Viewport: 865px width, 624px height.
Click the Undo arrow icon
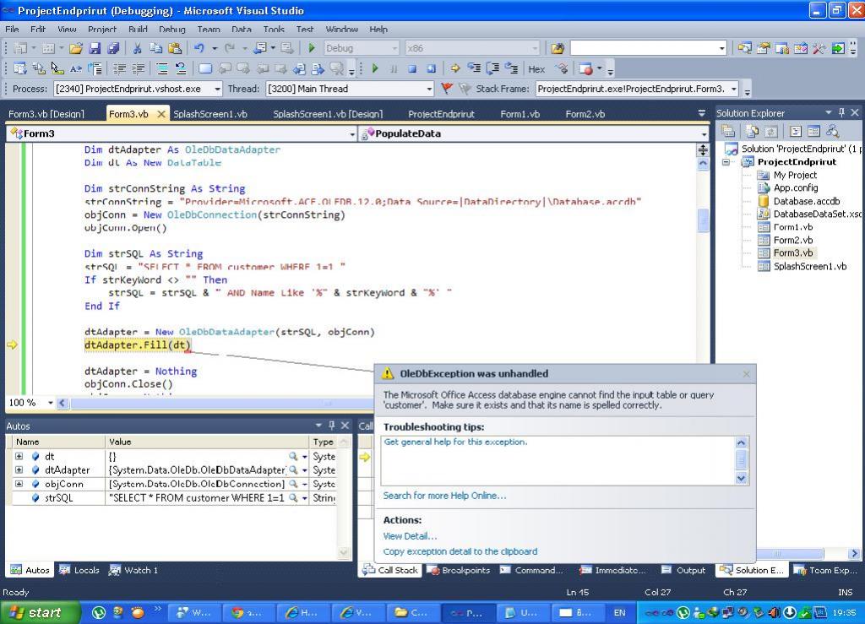tap(199, 48)
